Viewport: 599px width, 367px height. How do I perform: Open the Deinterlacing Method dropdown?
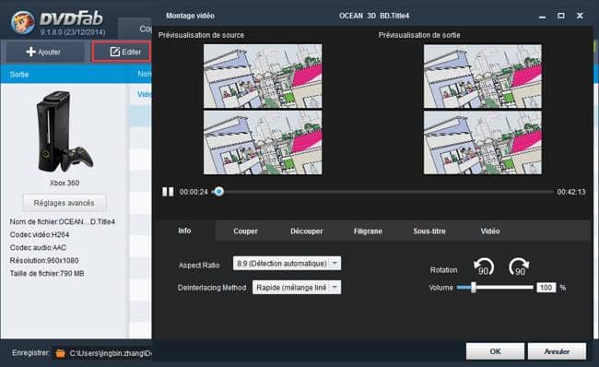point(297,288)
